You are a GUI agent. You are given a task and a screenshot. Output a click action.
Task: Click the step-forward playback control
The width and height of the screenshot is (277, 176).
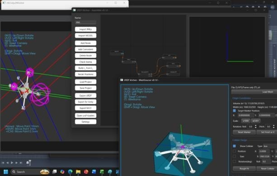click(x=16, y=163)
